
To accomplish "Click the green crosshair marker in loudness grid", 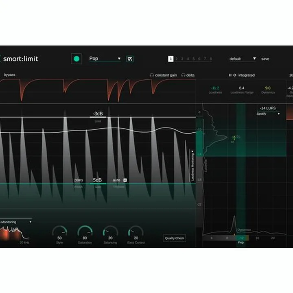I will (234, 138).
